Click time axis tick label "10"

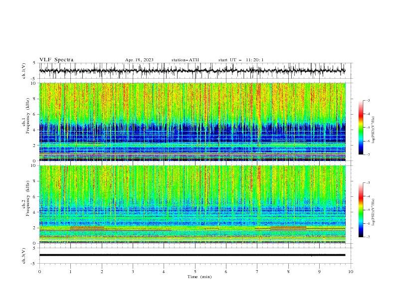click(x=351, y=272)
